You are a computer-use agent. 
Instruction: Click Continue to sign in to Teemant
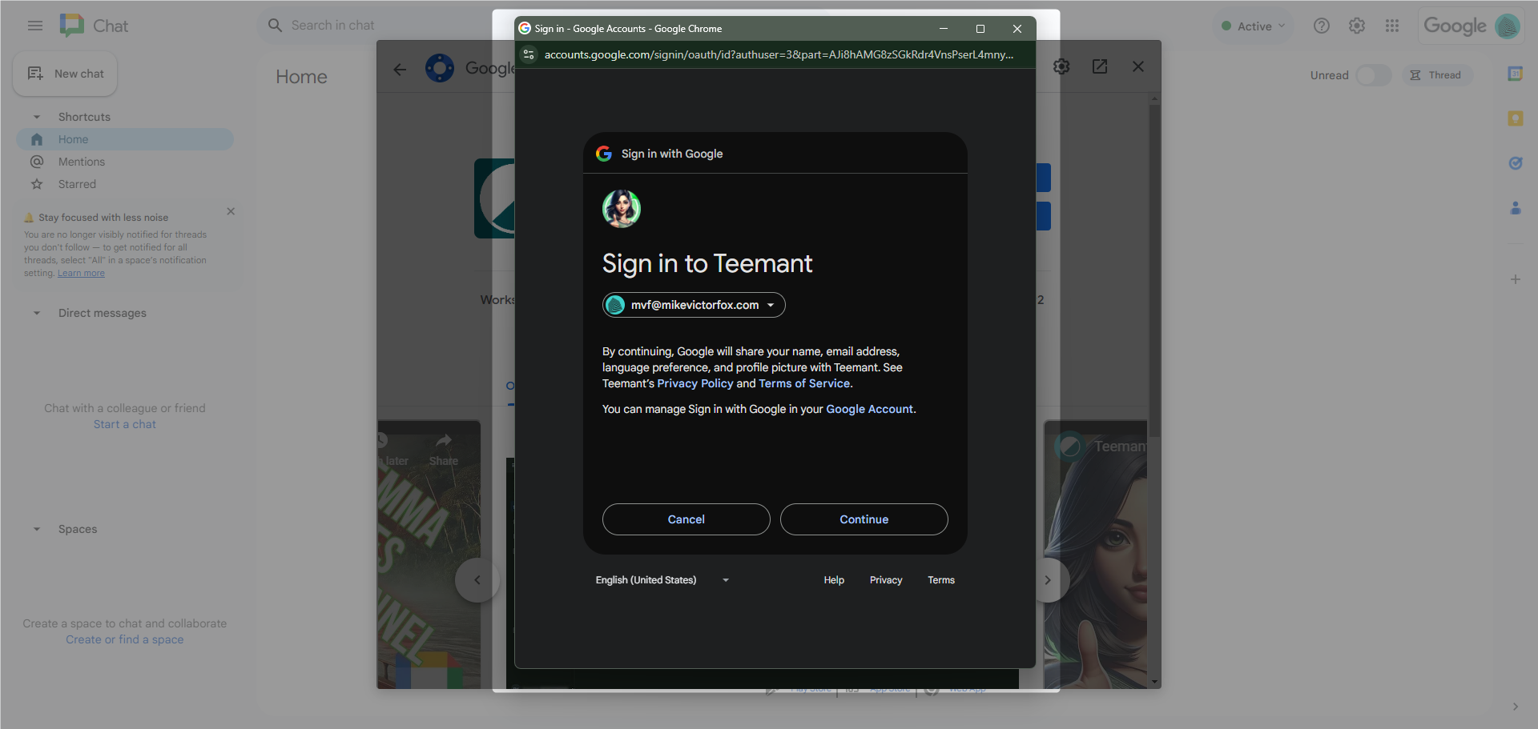click(x=864, y=519)
